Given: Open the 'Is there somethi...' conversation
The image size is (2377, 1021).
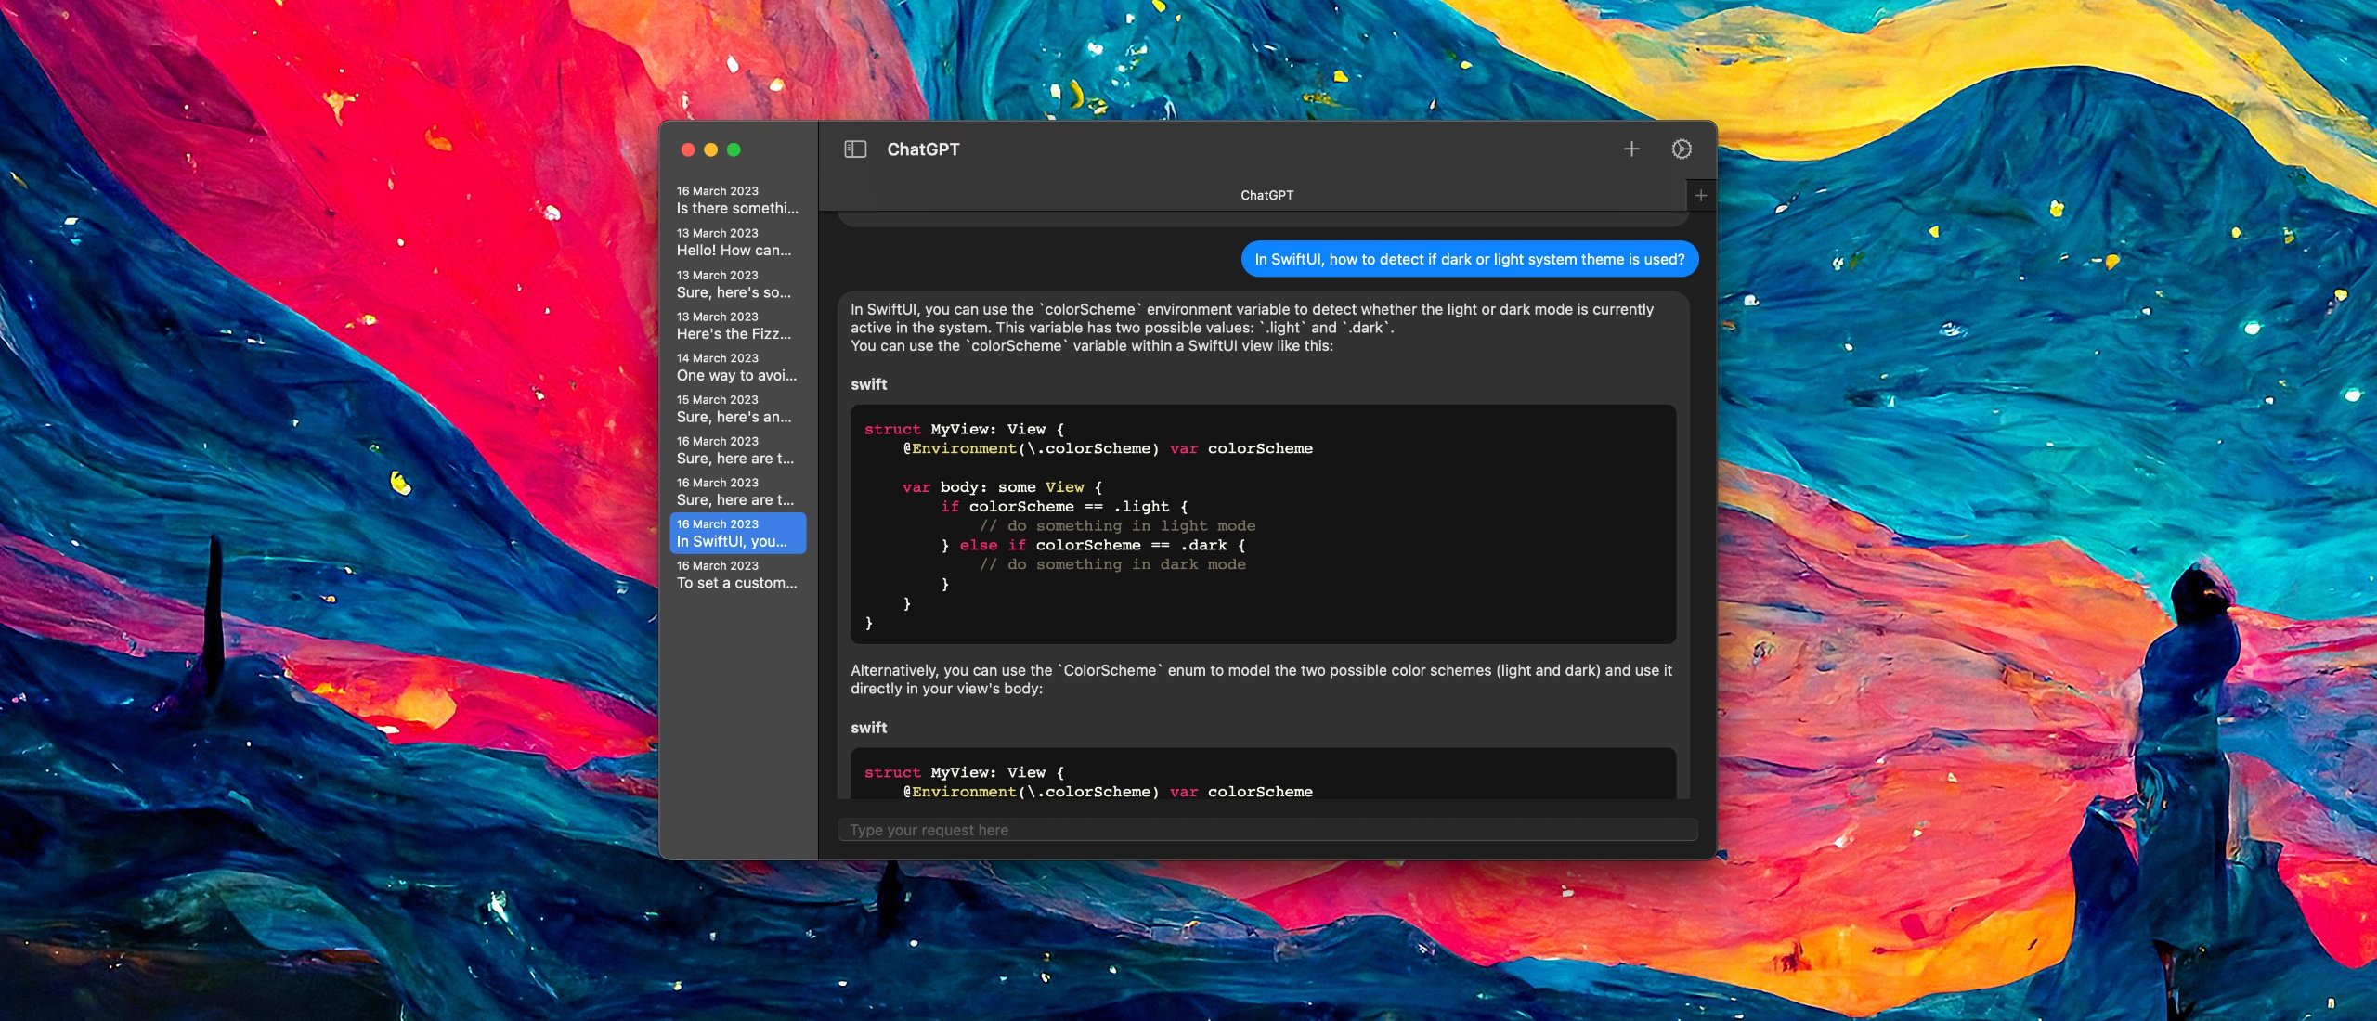Looking at the screenshot, I should [x=738, y=200].
